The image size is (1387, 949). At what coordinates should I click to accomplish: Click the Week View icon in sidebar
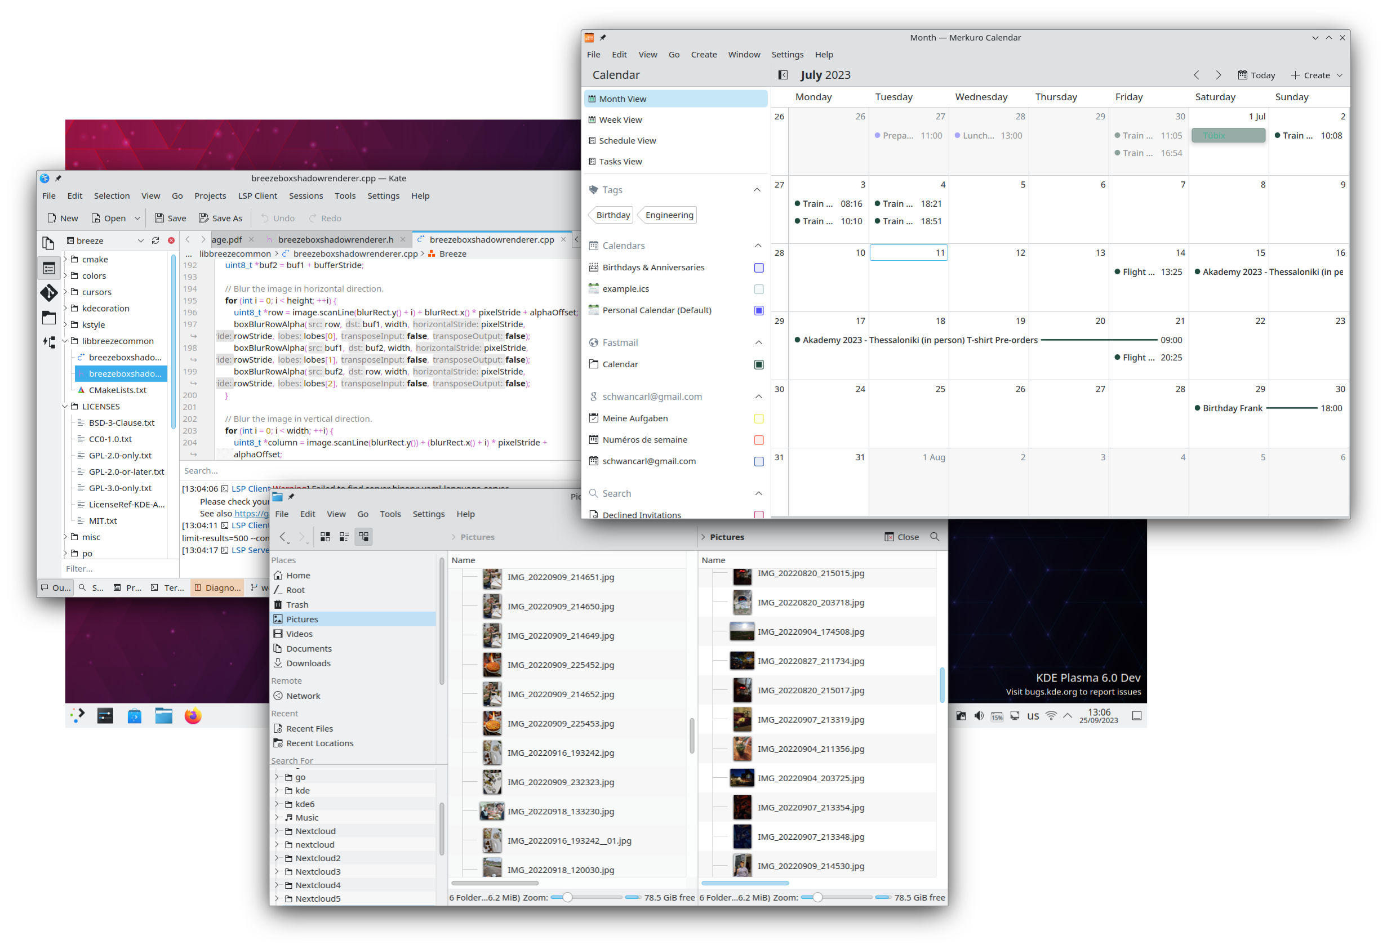coord(593,119)
